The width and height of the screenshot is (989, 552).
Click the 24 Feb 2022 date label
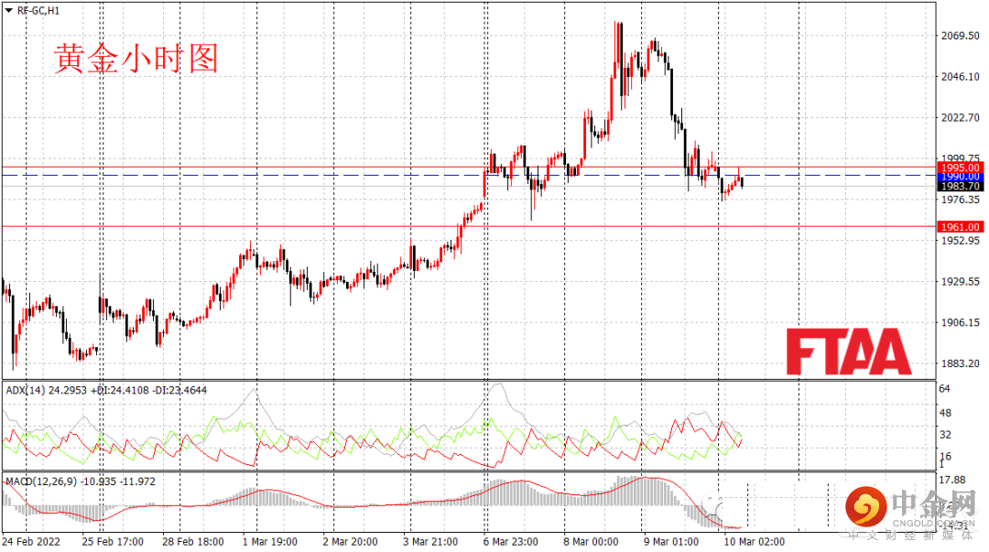tap(31, 541)
